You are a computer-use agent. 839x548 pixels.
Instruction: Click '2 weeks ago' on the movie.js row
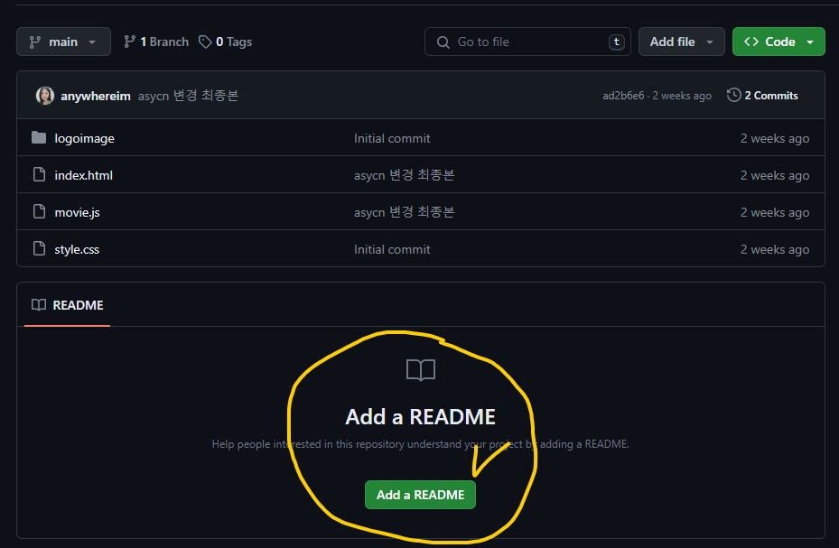point(775,212)
